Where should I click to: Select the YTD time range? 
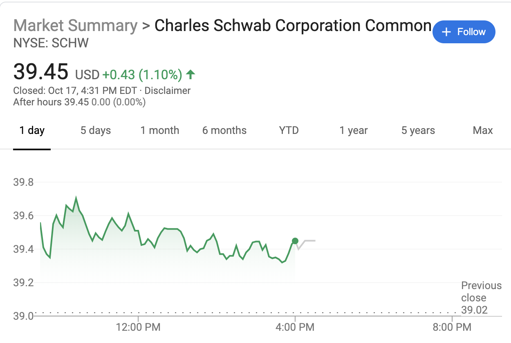[289, 130]
